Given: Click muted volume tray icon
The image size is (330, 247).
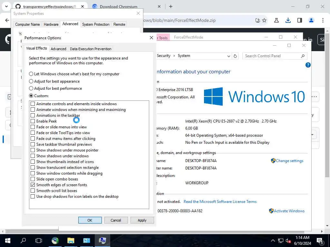Looking at the screenshot, I should point(288,241).
